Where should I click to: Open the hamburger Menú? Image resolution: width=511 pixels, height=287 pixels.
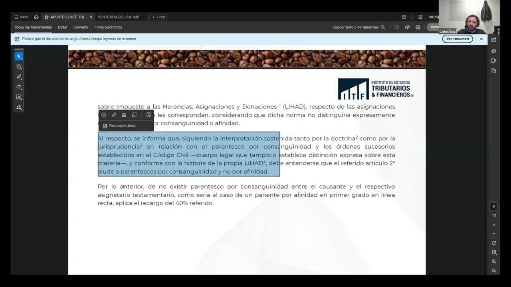pos(21,17)
